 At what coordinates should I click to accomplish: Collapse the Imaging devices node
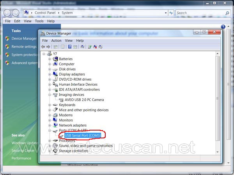(50, 95)
